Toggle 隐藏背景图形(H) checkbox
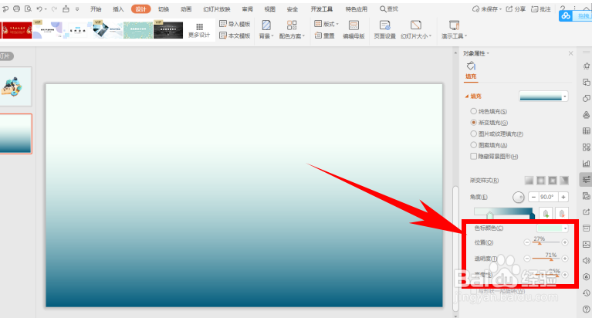Viewport: 592px width, 318px height. (x=473, y=156)
